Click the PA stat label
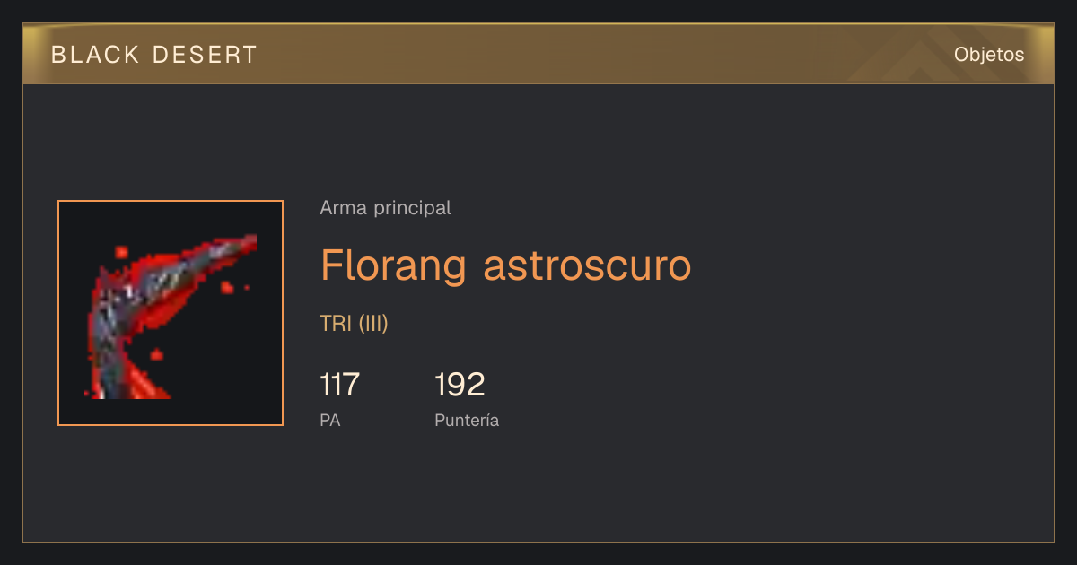Viewport: 1077px width, 565px height. click(x=330, y=420)
